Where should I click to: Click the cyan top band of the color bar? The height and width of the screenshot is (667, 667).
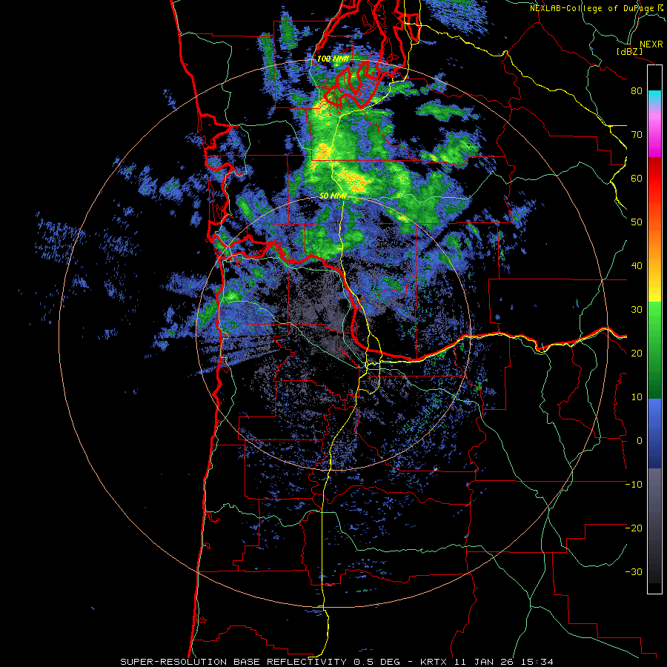[x=654, y=97]
